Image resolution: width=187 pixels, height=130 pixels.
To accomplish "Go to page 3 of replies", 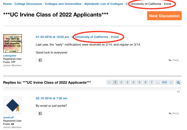I will tap(127, 82).
